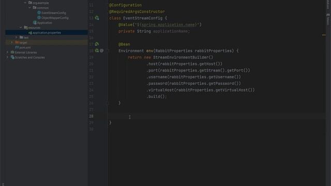Click the .host(rabbitProperties.getHost()) line
The width and height of the screenshot is (331, 186).
(185, 64)
